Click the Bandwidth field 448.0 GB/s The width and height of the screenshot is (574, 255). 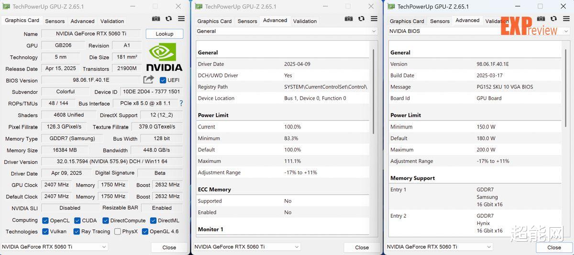[x=156, y=150]
